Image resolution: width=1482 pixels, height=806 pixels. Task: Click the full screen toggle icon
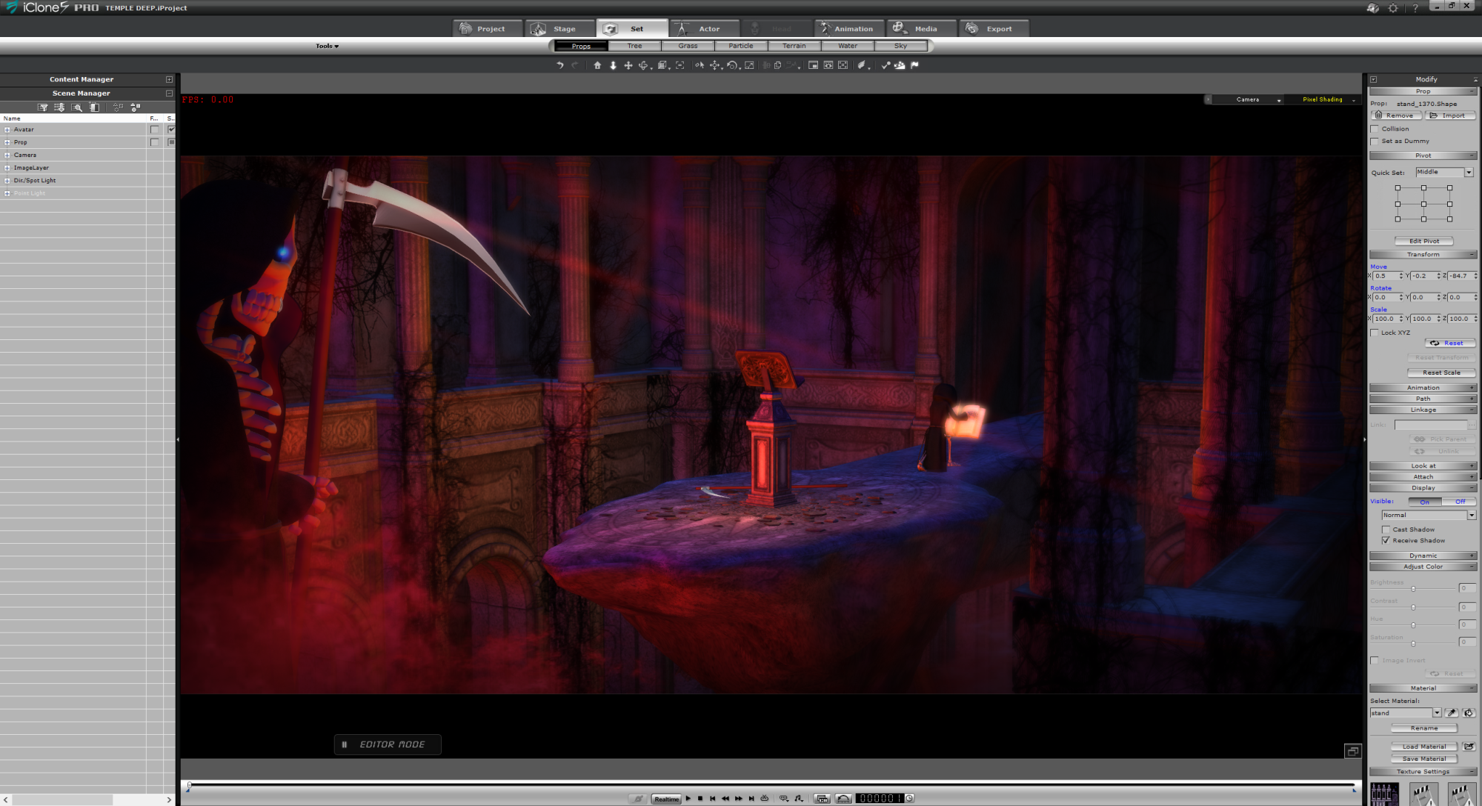[843, 65]
